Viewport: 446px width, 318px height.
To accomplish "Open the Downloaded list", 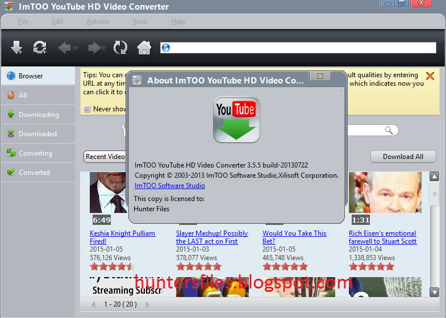I will (x=38, y=134).
